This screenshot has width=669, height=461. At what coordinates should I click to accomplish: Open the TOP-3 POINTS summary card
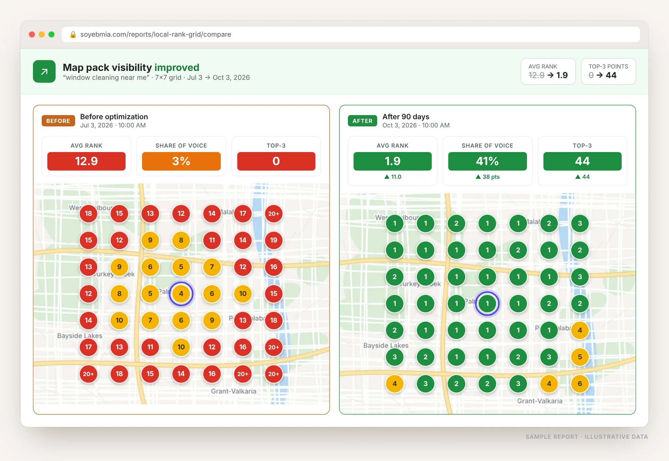(x=608, y=71)
